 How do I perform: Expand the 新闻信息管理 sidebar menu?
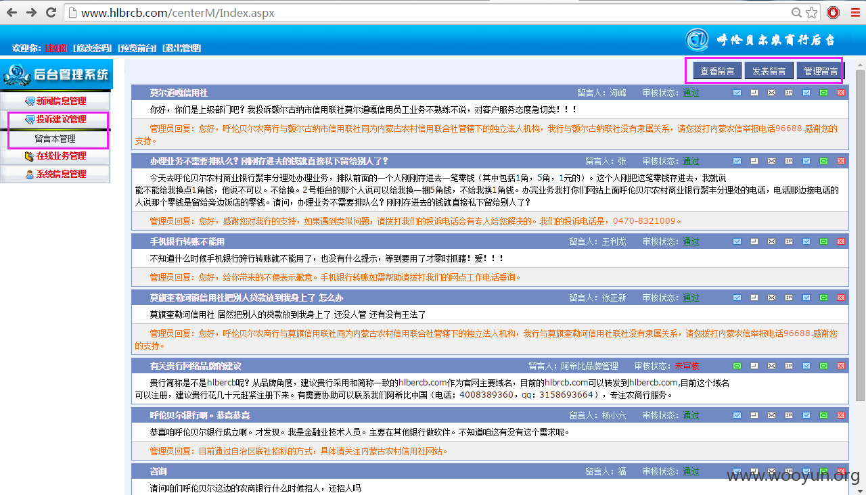(x=55, y=101)
